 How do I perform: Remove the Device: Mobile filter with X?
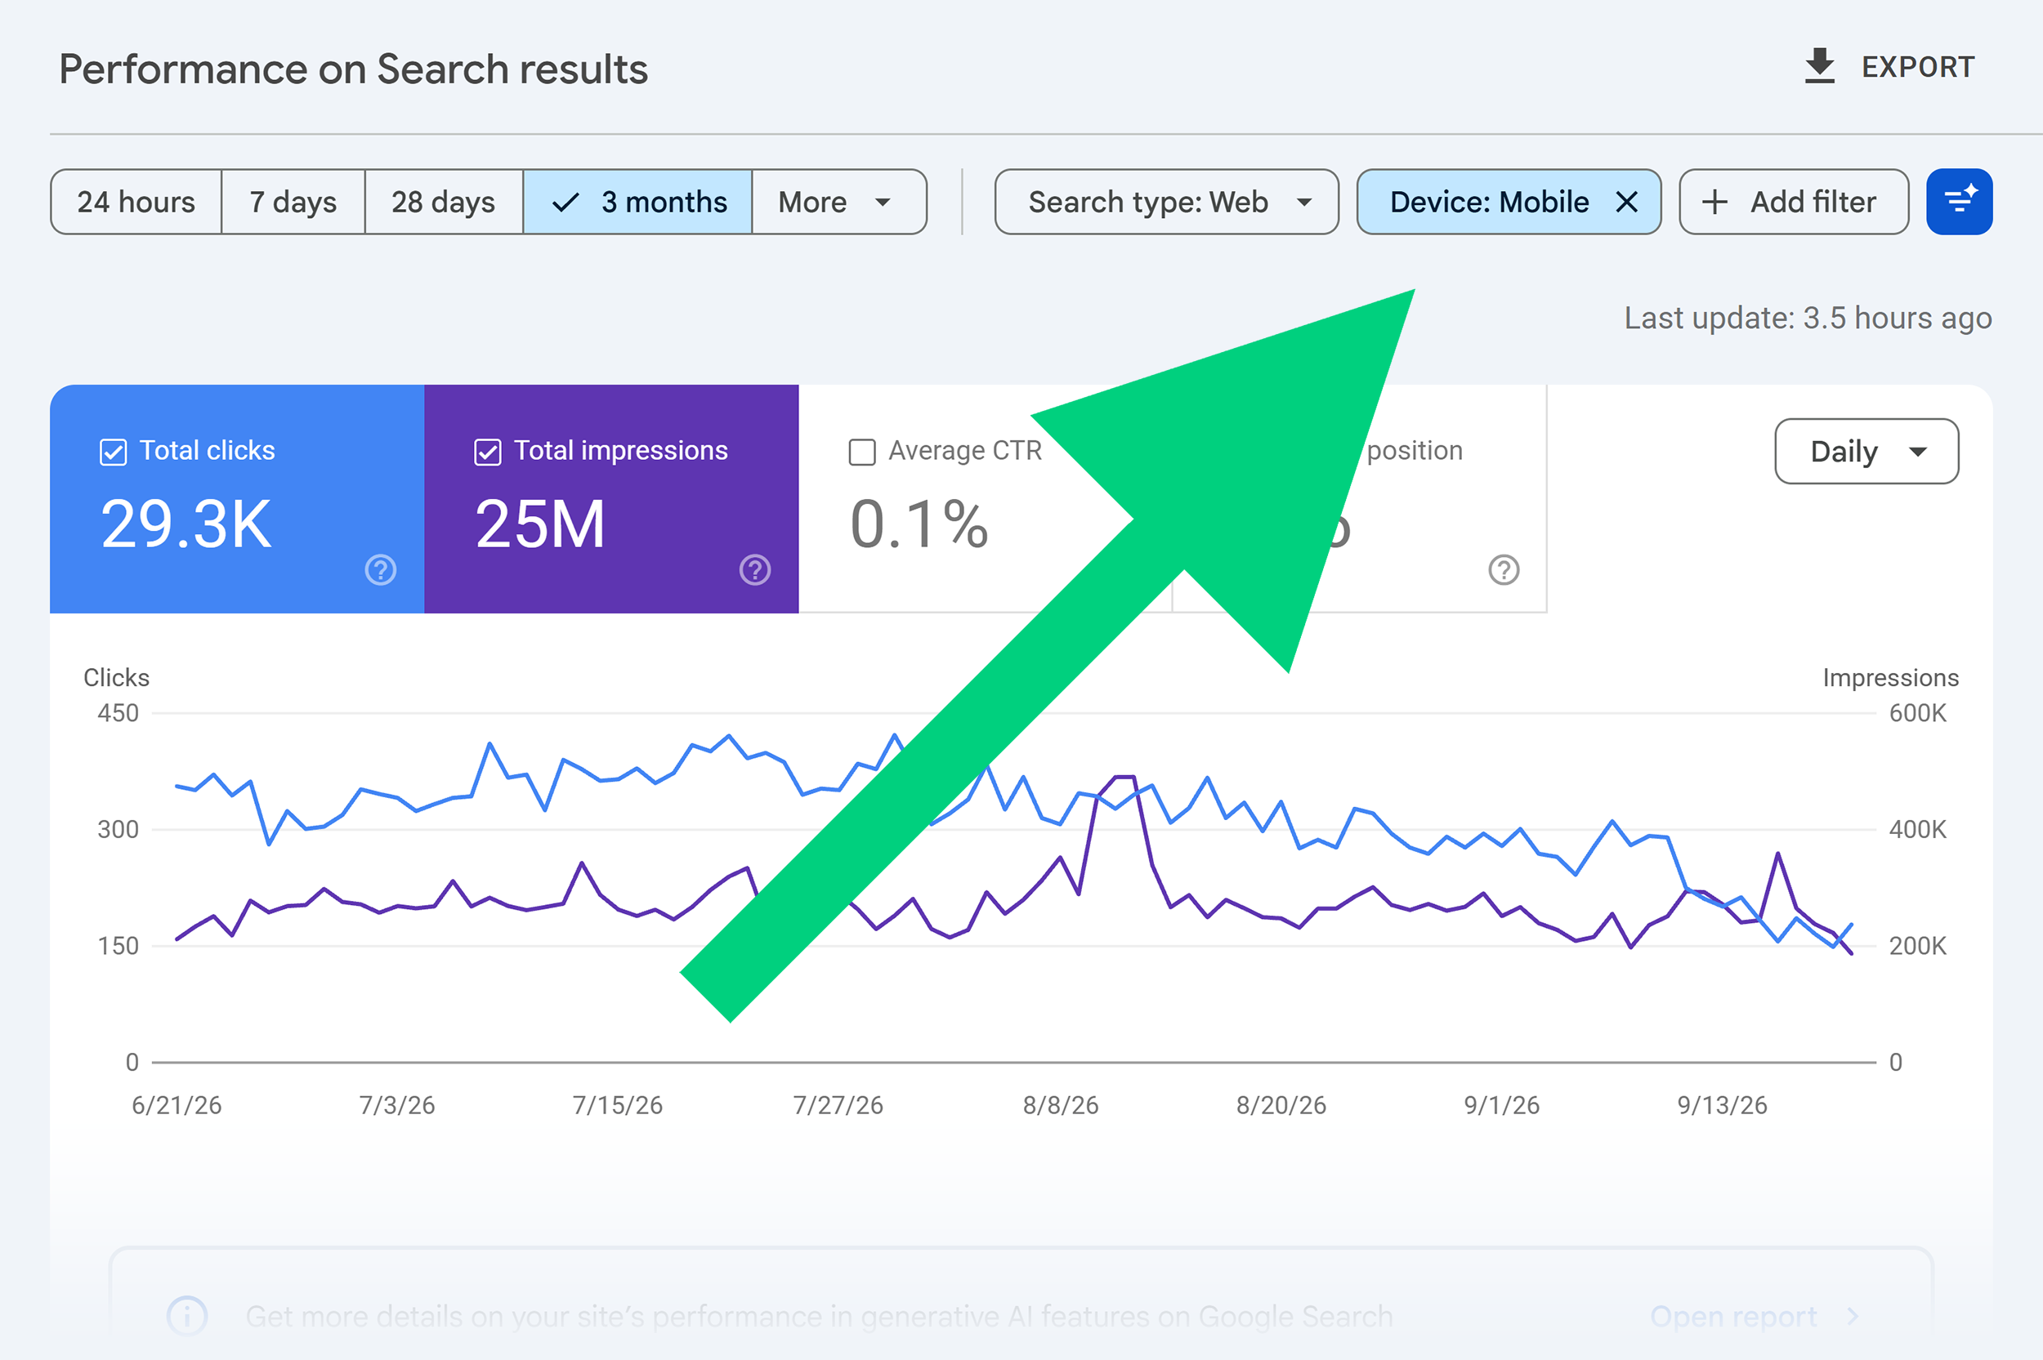(x=1626, y=202)
